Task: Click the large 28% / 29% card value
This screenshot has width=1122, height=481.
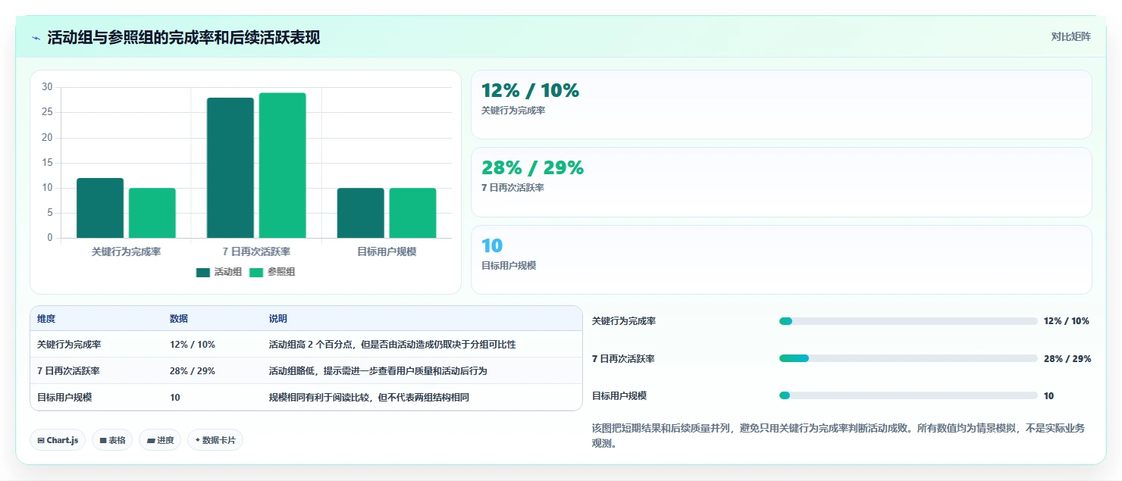Action: click(532, 168)
